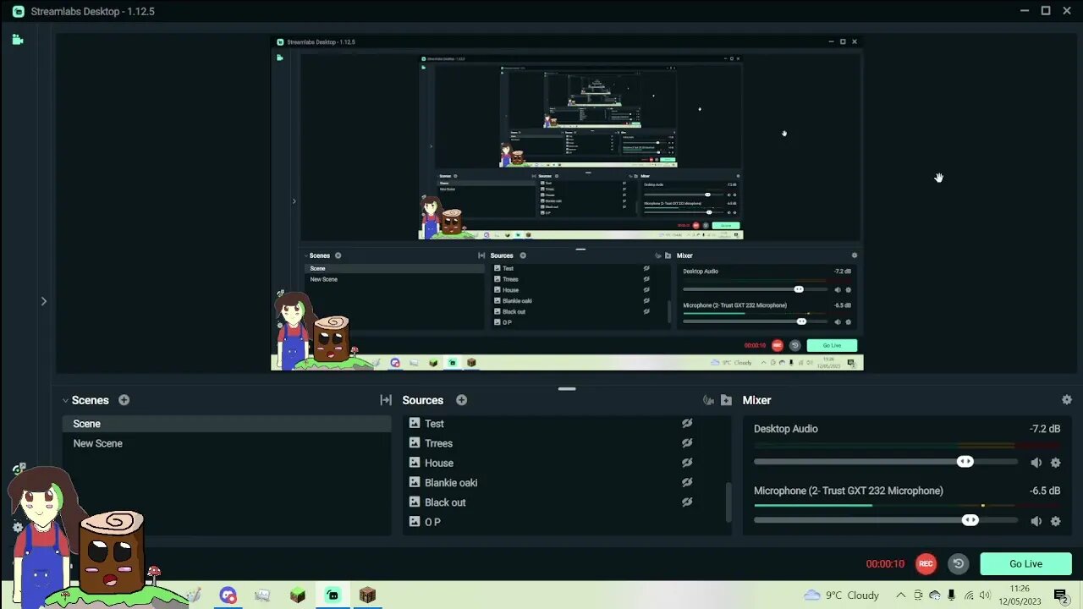Show hidden system tray icons
The width and height of the screenshot is (1083, 609).
click(900, 595)
